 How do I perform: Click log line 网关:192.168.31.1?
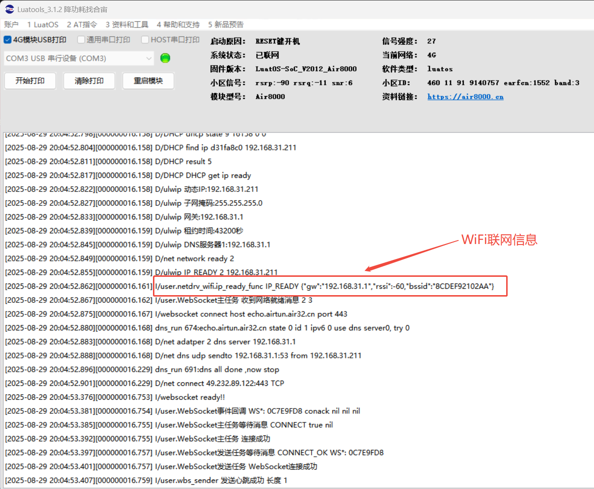[x=124, y=217]
